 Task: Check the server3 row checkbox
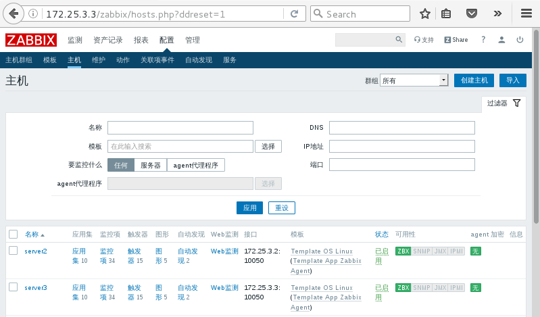click(13, 287)
